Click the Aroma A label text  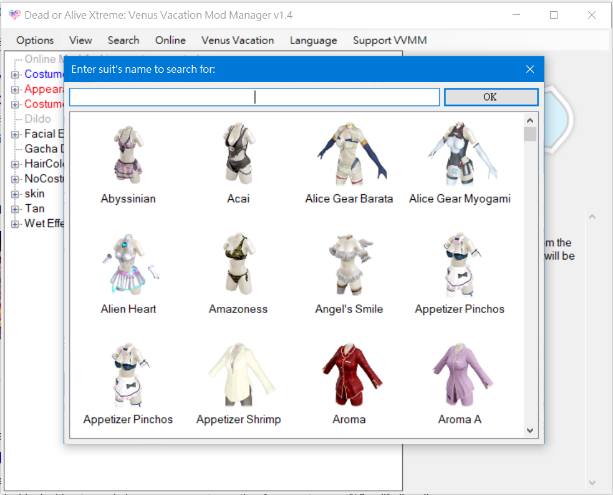pyautogui.click(x=460, y=420)
